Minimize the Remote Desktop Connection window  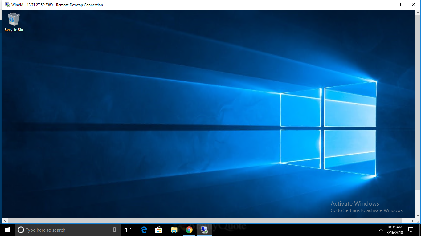[385, 5]
